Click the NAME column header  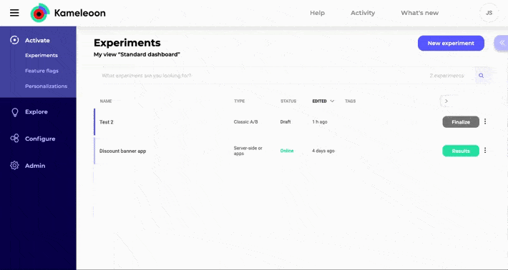click(x=106, y=101)
